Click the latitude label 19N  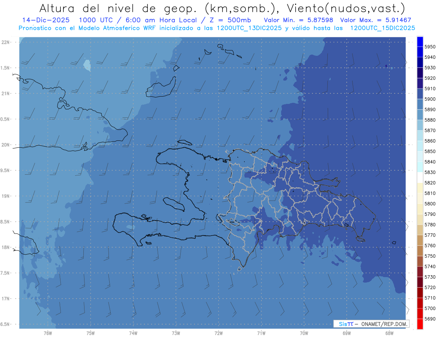[5, 196]
